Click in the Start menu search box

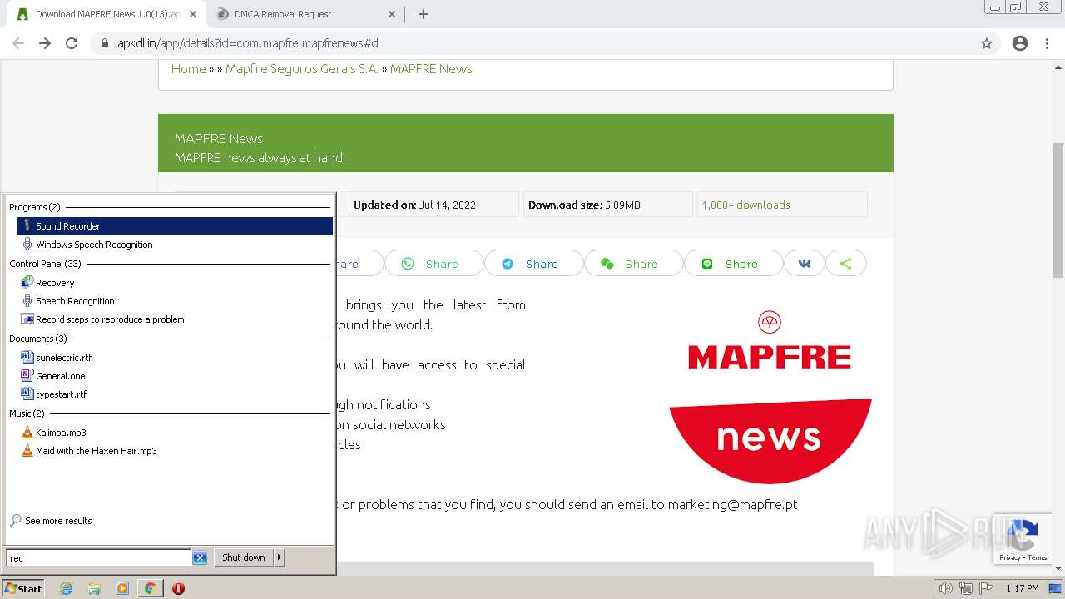[x=99, y=558]
